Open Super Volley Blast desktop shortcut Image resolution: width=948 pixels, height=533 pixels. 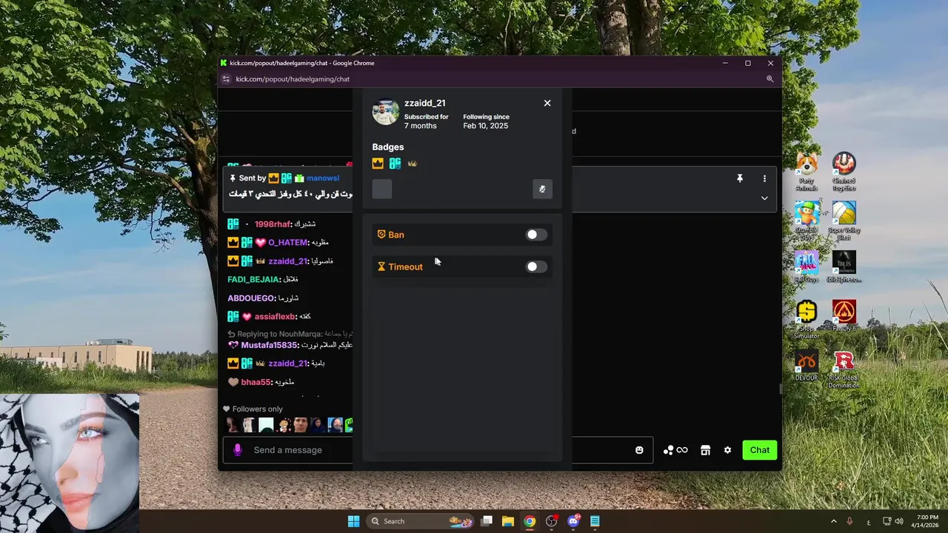click(844, 221)
